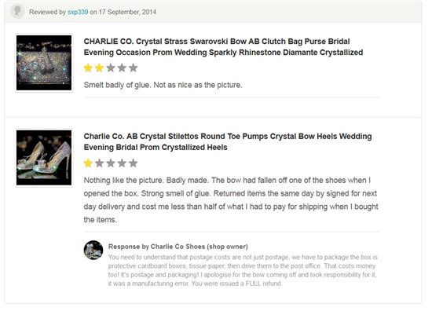This screenshot has height=311, width=432.
Task: Click the 'Smelt badly of glue' review text
Action: [163, 85]
